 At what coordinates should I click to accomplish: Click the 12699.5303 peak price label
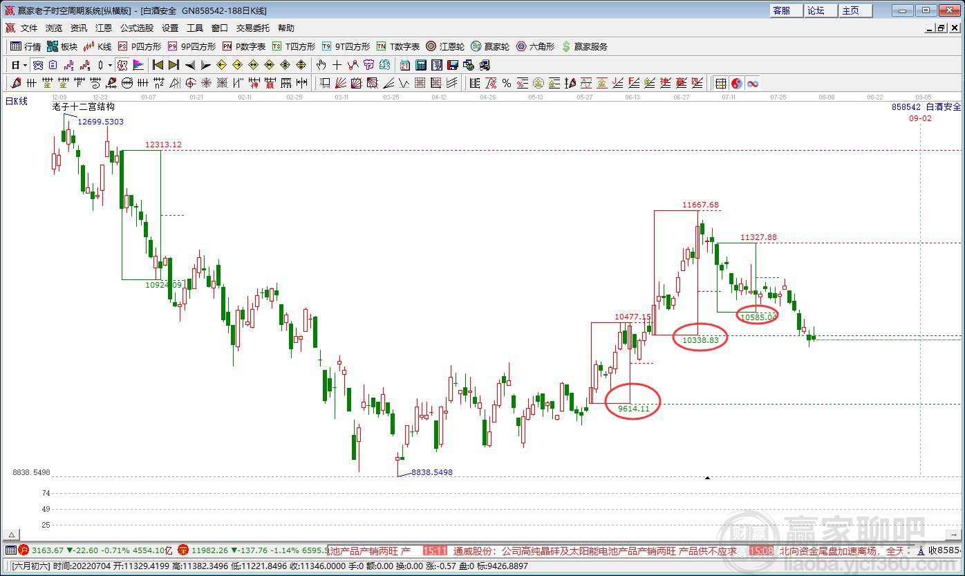[100, 122]
